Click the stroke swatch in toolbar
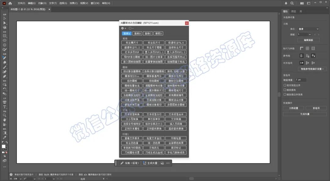Image resolution: width=330 pixels, height=181 pixels. point(6,148)
